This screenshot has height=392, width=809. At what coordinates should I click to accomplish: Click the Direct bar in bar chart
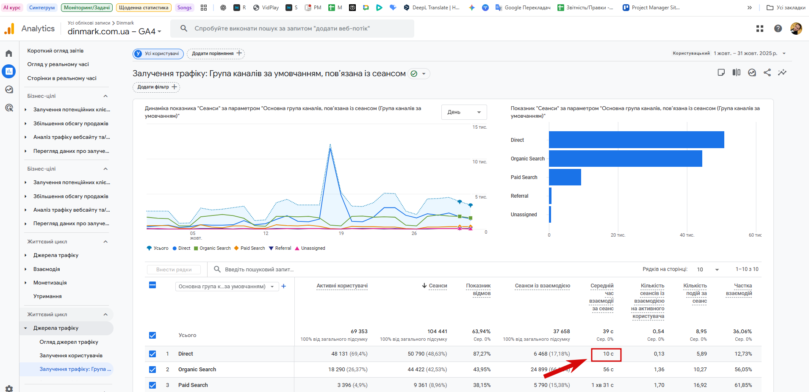(636, 140)
